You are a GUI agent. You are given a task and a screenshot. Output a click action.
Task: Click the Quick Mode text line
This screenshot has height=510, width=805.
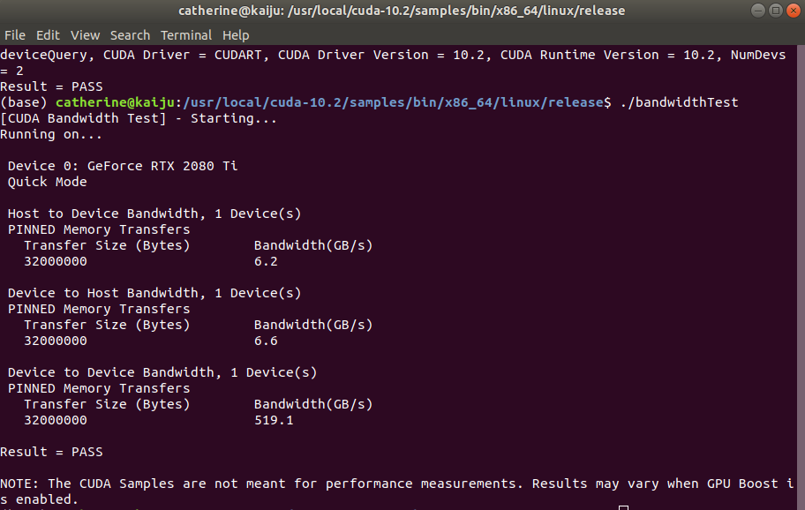(48, 182)
